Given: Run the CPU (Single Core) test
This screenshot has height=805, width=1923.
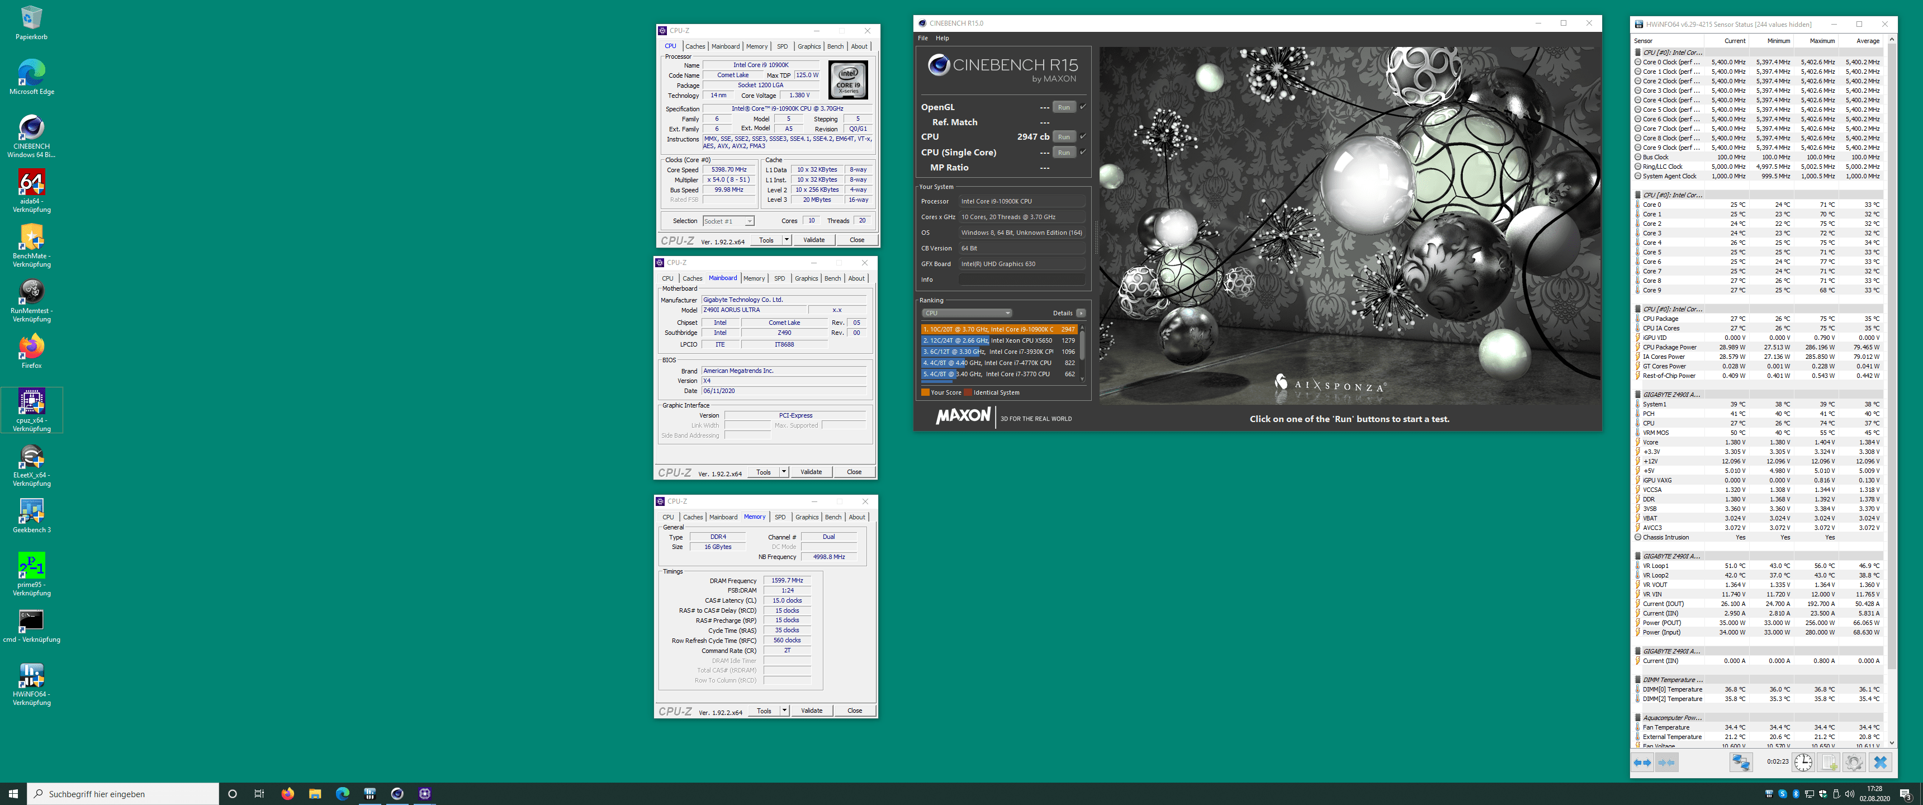Looking at the screenshot, I should [x=1064, y=153].
